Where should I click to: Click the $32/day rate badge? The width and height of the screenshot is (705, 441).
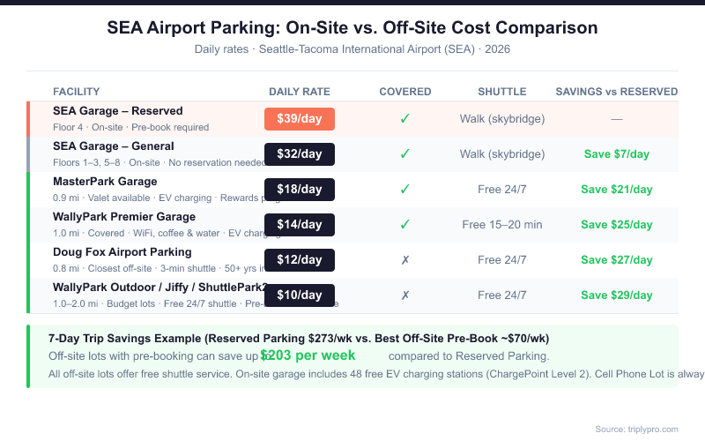coord(300,153)
